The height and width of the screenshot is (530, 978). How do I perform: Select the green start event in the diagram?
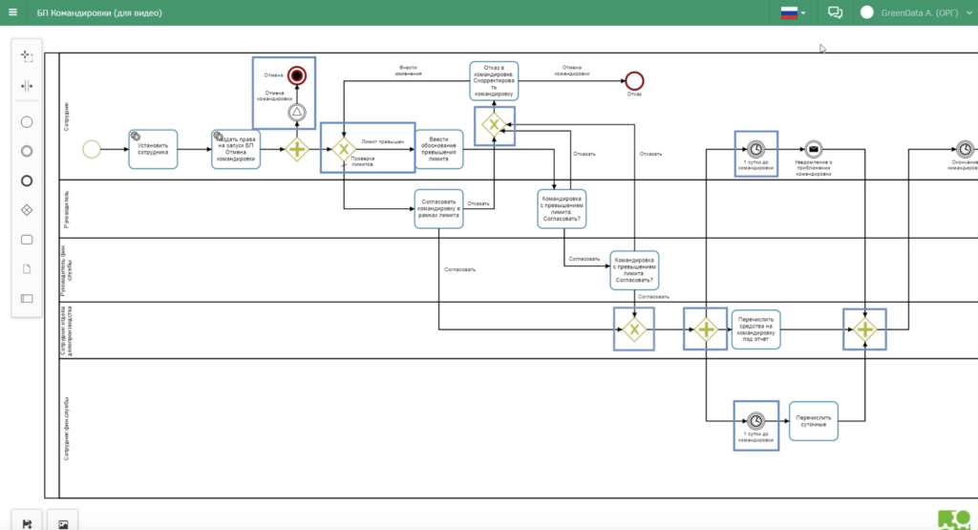coord(92,149)
